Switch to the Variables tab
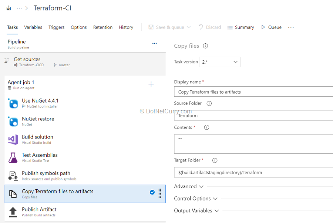Image resolution: width=333 pixels, height=223 pixels. 33,27
